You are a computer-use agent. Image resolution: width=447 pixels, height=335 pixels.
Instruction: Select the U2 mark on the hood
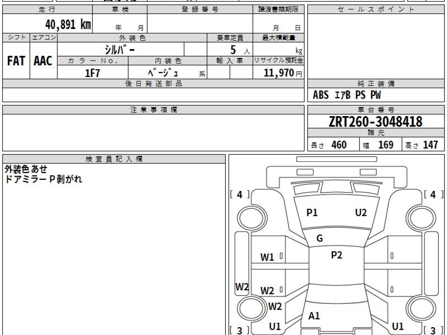point(361,213)
